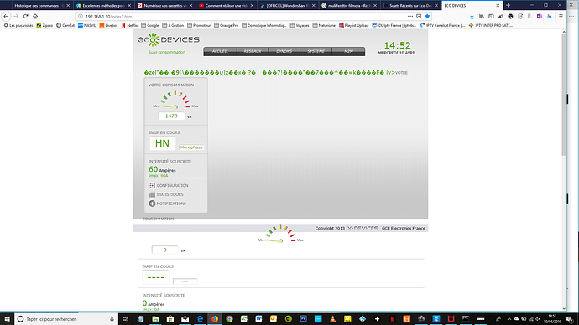Click the page vertical scrollbar

coord(564,170)
